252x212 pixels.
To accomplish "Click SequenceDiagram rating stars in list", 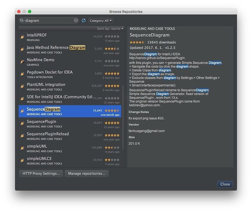I will (112, 110).
